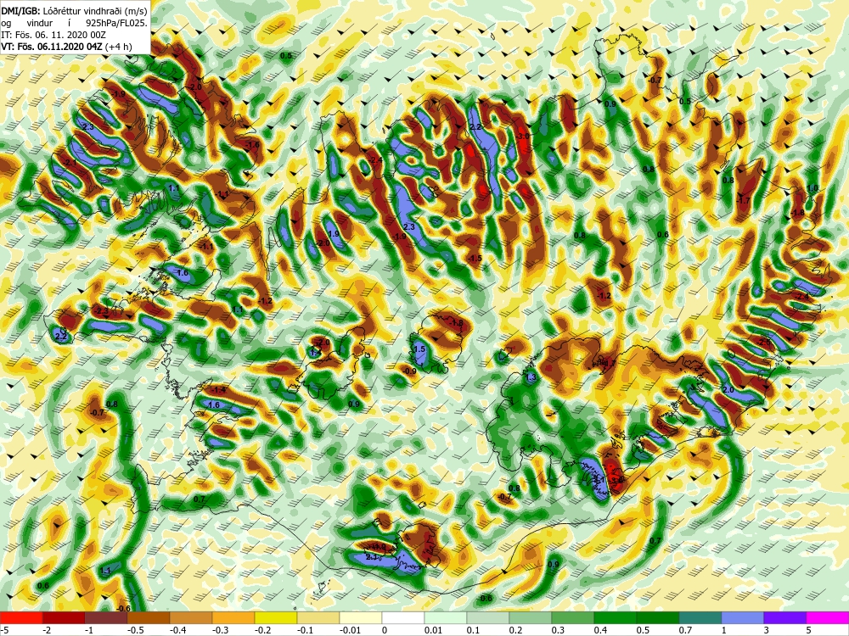This screenshot has width=849, height=636.
Task: Click the '-3.0' value label on the map
Action: tap(521, 137)
